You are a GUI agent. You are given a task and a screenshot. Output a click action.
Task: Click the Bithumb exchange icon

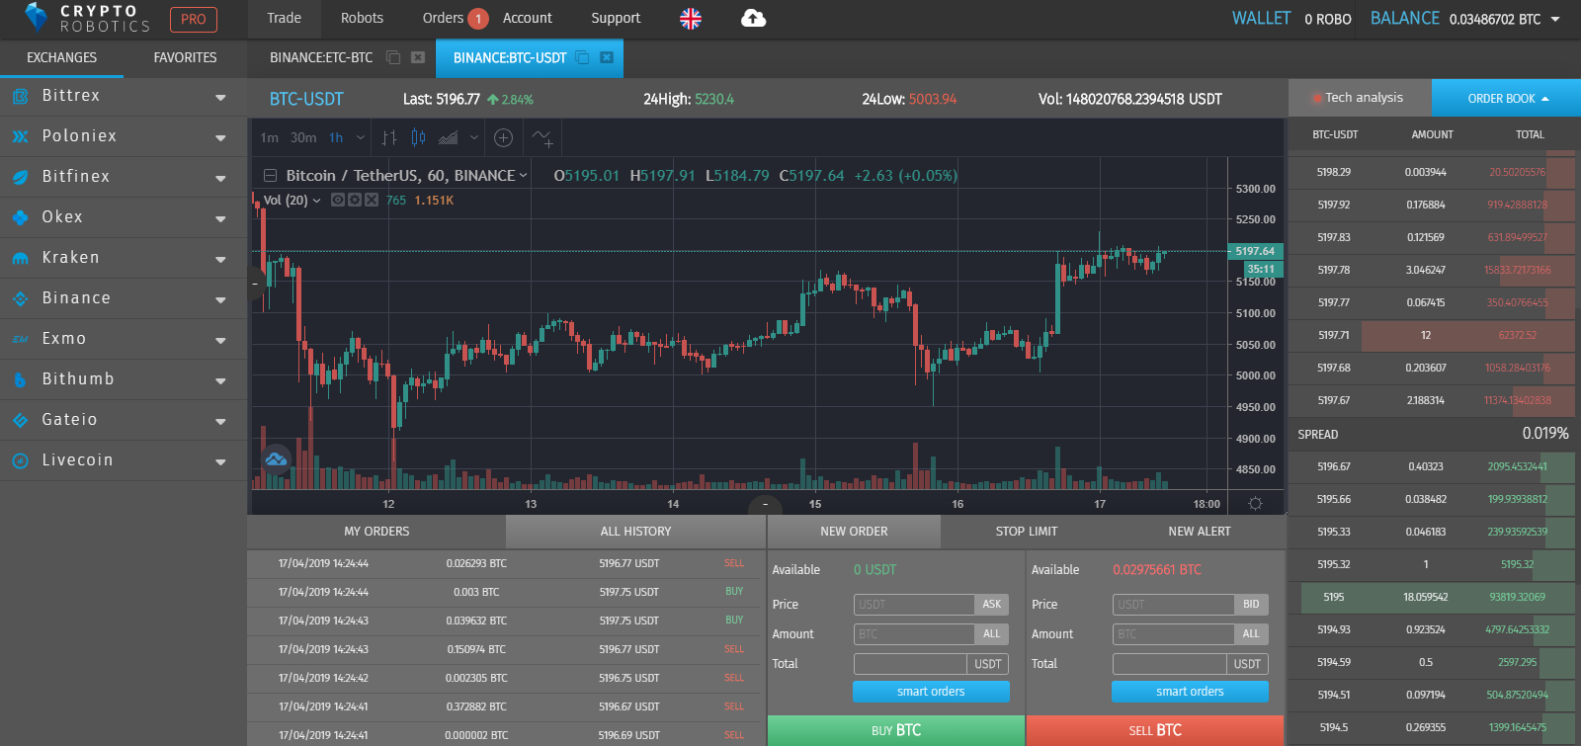click(x=20, y=379)
